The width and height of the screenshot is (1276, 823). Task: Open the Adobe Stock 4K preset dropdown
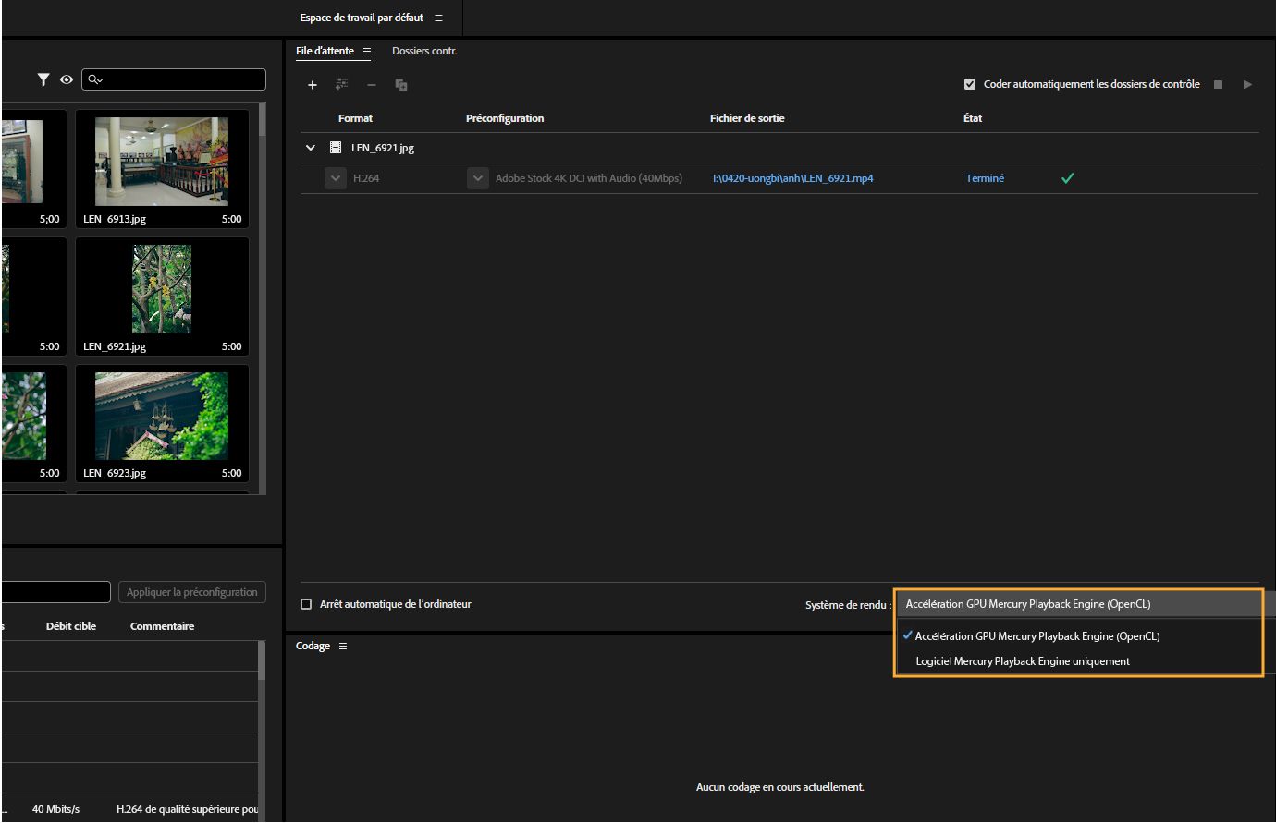coord(477,177)
